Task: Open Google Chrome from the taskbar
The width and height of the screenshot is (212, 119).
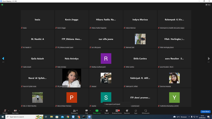Action: (x=68, y=117)
